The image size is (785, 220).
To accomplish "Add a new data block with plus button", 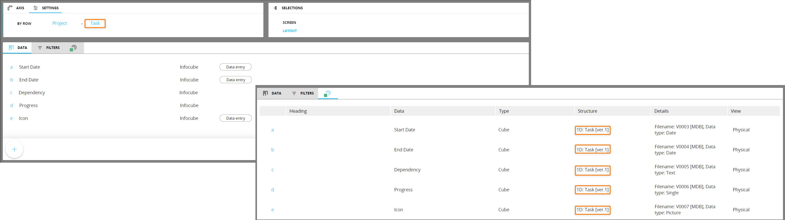I will click(14, 149).
